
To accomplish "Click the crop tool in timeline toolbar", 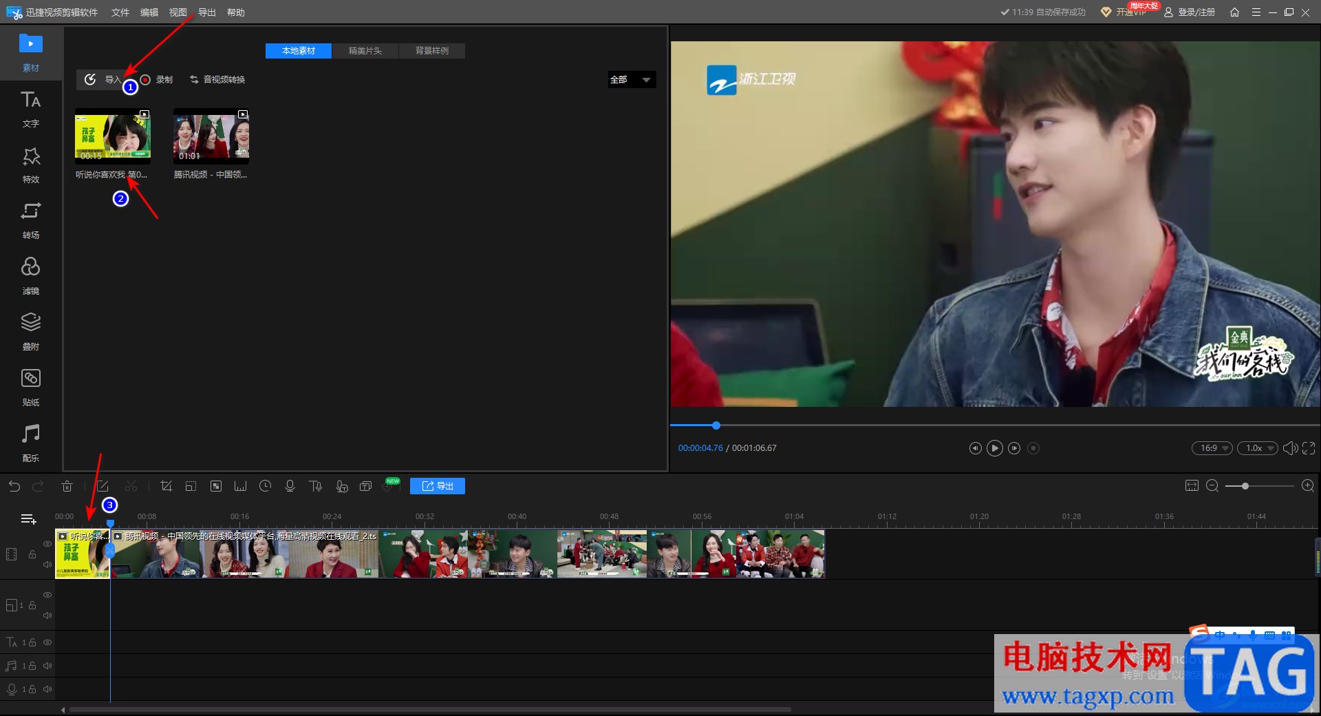I will [166, 486].
